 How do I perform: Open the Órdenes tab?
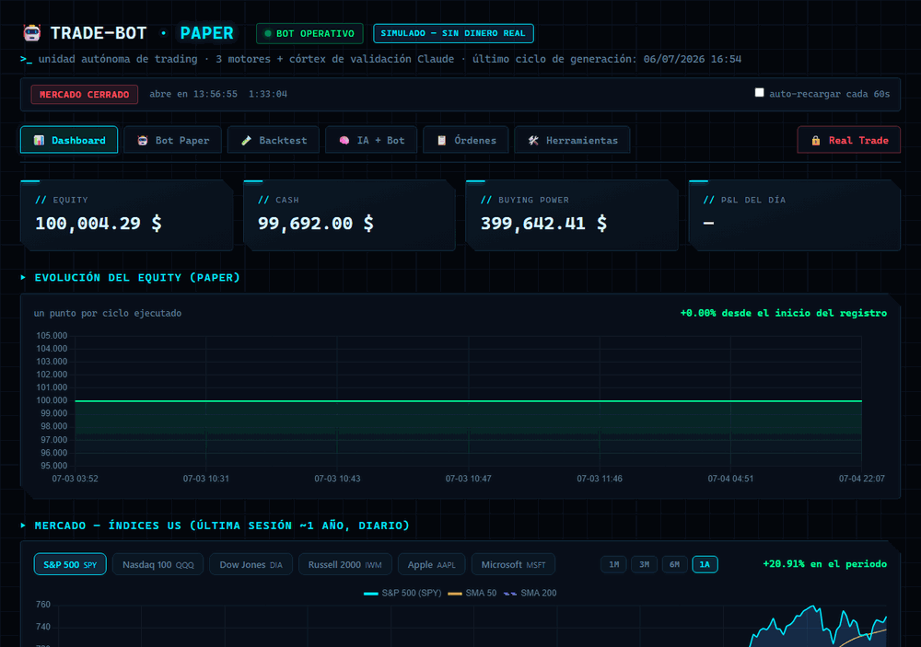pos(466,140)
